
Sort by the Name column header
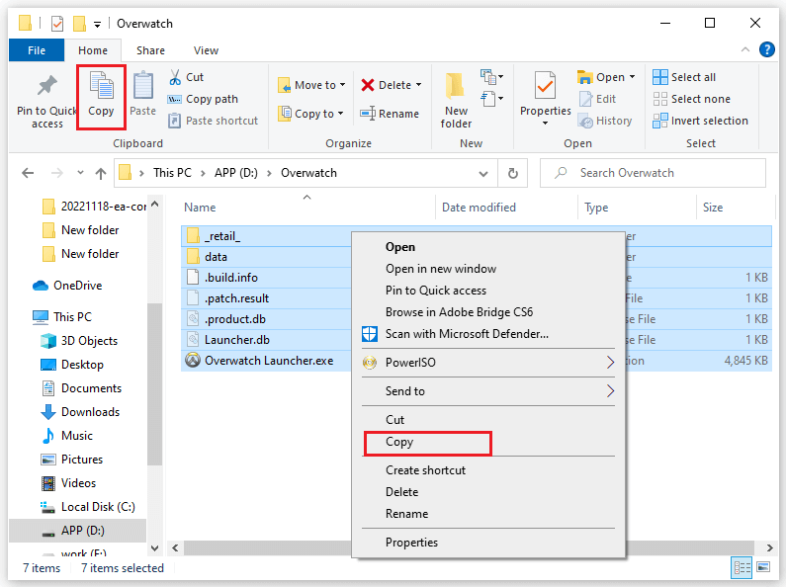pos(200,208)
